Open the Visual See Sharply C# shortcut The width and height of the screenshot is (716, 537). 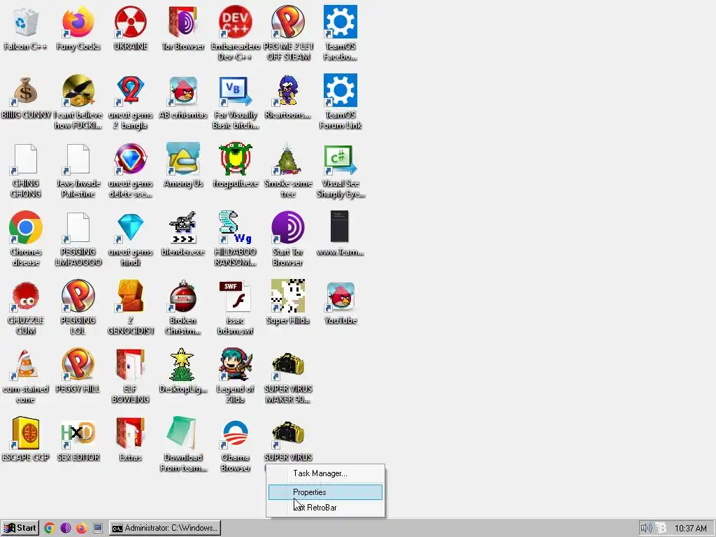(x=341, y=159)
